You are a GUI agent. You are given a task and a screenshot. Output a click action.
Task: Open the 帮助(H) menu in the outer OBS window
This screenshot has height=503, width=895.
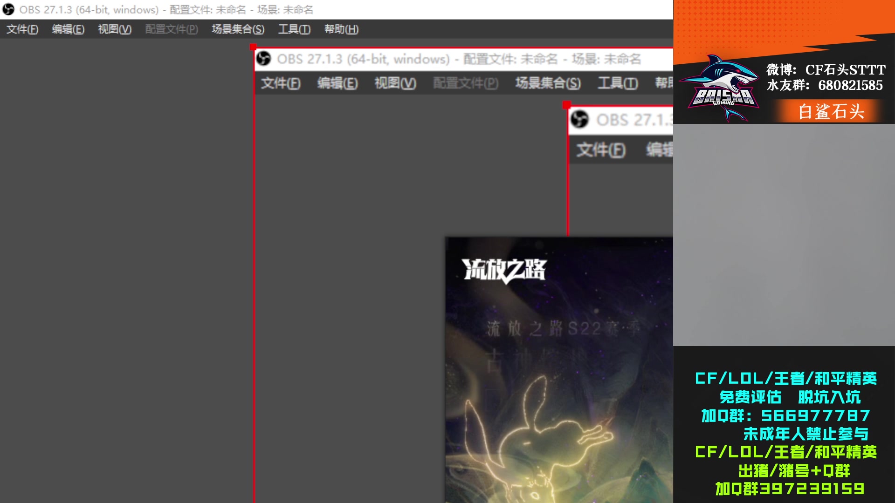click(x=342, y=29)
